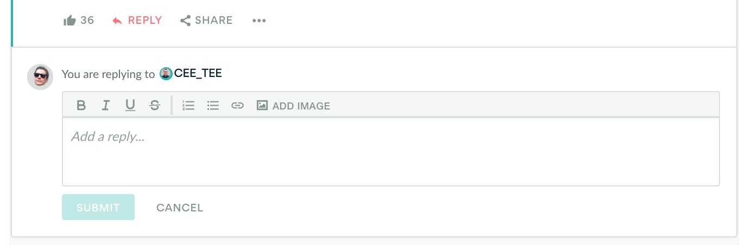Click the thumbs-up like icon

(x=70, y=21)
